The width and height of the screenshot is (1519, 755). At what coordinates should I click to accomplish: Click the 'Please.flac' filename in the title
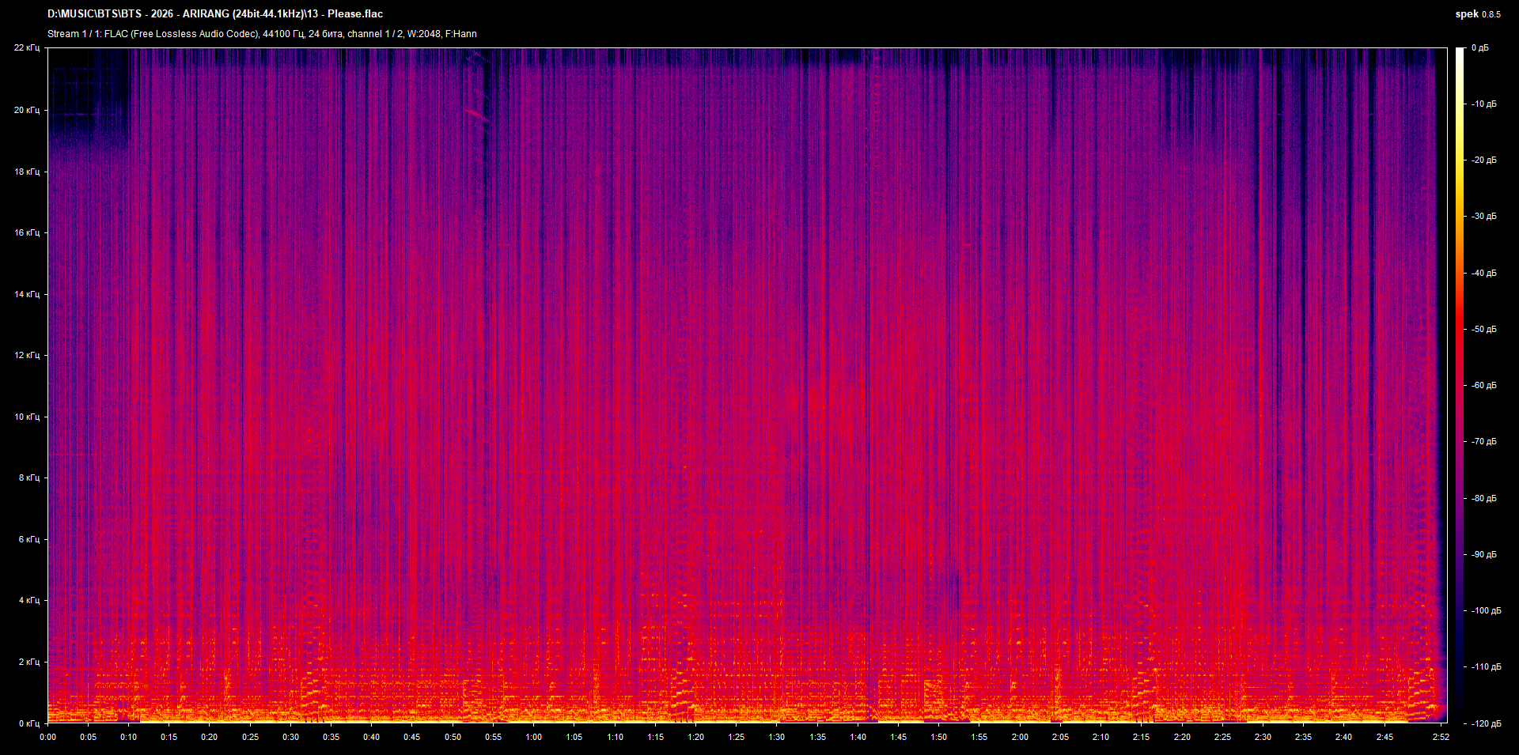click(354, 13)
